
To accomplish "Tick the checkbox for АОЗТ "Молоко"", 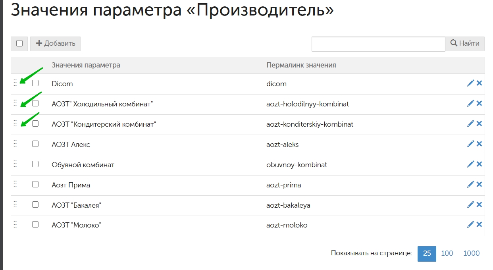I will tap(35, 225).
